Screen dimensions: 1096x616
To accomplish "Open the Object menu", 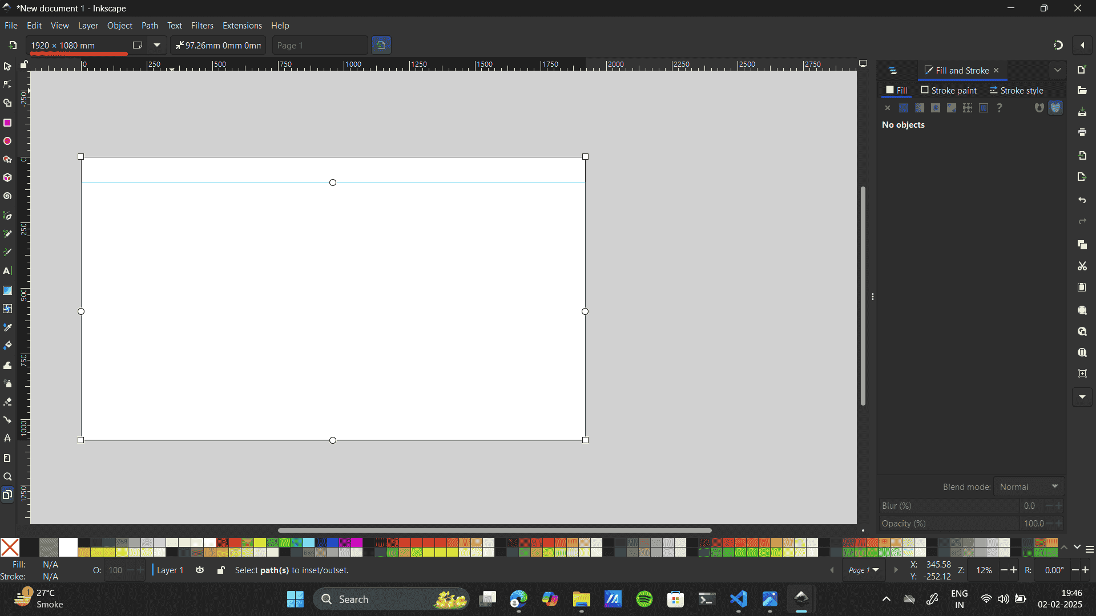I will tap(119, 26).
